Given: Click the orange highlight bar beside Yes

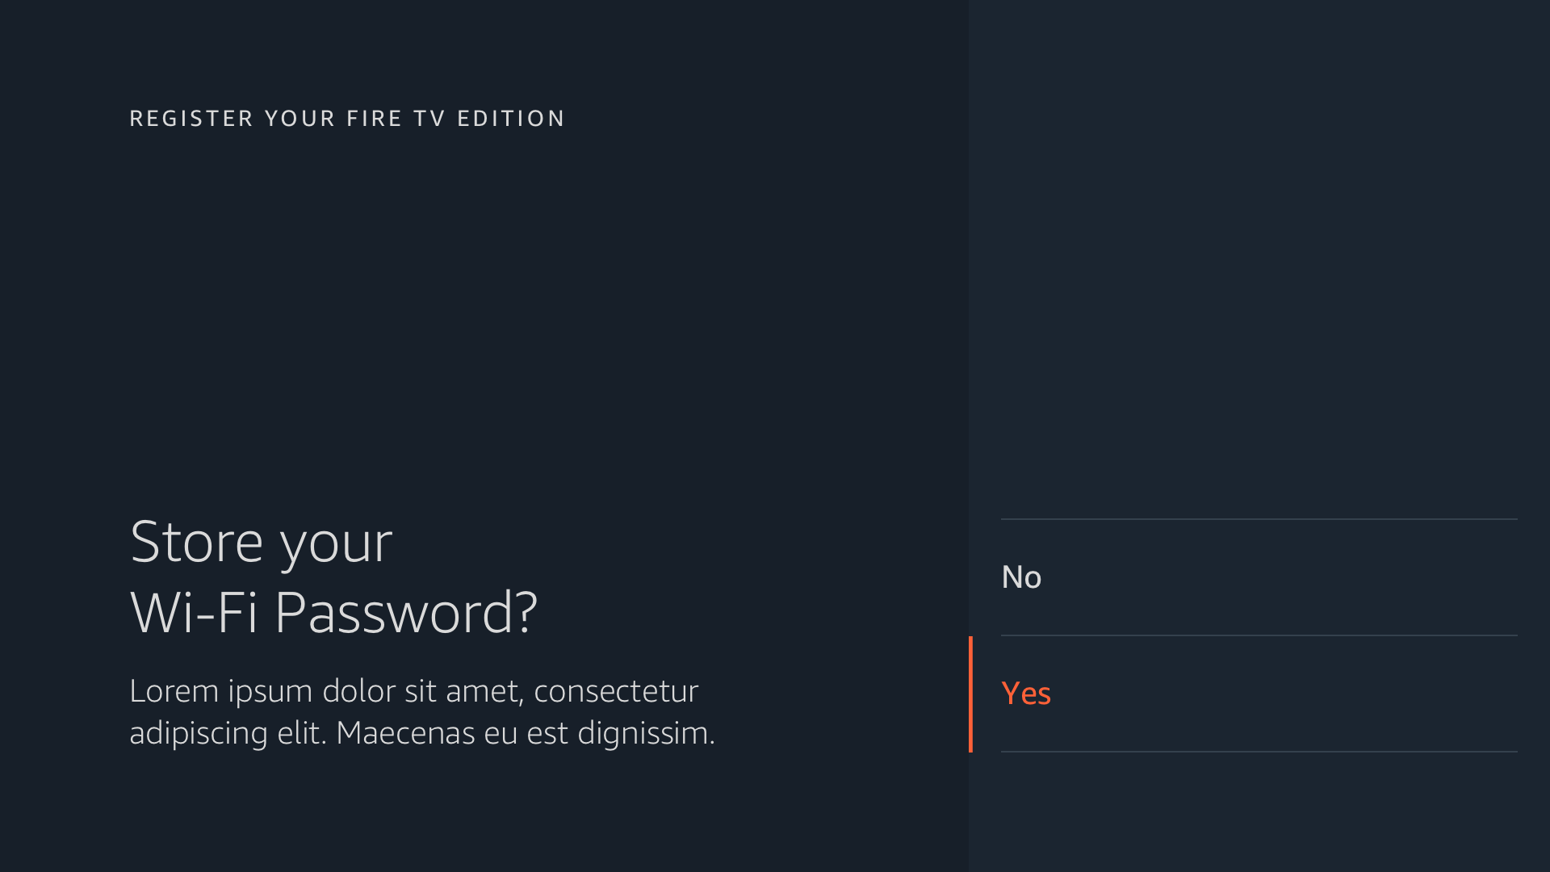Looking at the screenshot, I should click(970, 694).
